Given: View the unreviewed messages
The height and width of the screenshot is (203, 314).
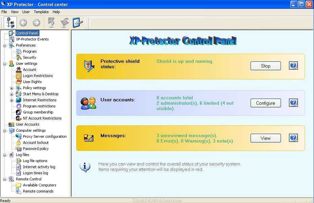Looking at the screenshot, I should point(265,138).
